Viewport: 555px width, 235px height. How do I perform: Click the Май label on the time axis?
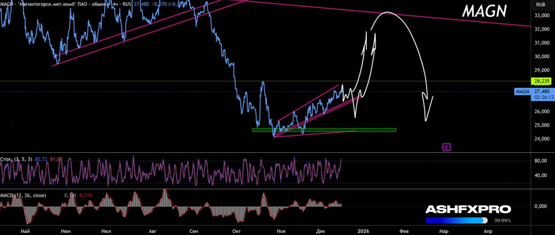[24, 231]
